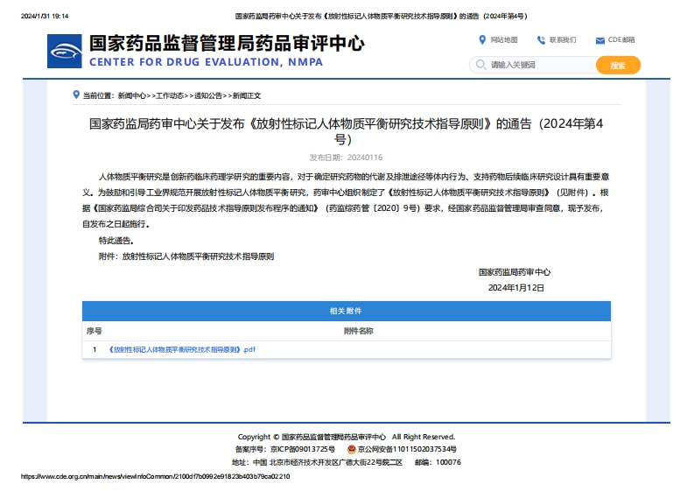694x491 pixels.
Task: Click the contact us phone icon
Action: [541, 40]
